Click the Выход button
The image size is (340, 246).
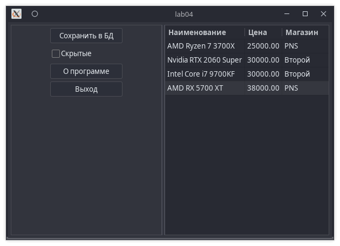click(x=86, y=89)
